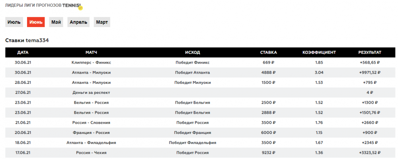Open the Клипперс - Финикс match
Image resolution: width=398 pixels, height=159 pixels.
(91, 62)
